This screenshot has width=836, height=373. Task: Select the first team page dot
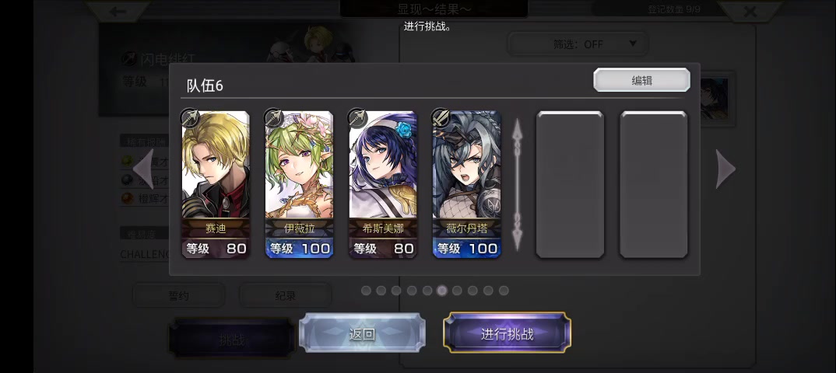tap(366, 291)
